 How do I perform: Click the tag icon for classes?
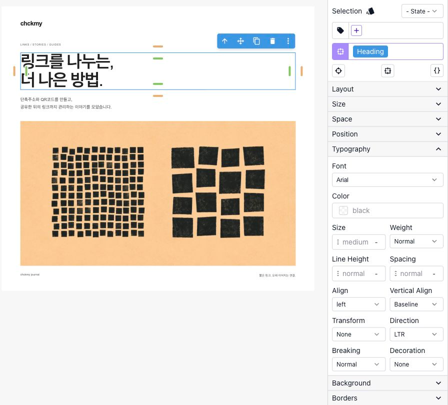click(x=340, y=30)
